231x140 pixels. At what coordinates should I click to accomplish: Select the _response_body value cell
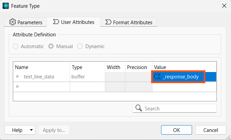pos(184,77)
